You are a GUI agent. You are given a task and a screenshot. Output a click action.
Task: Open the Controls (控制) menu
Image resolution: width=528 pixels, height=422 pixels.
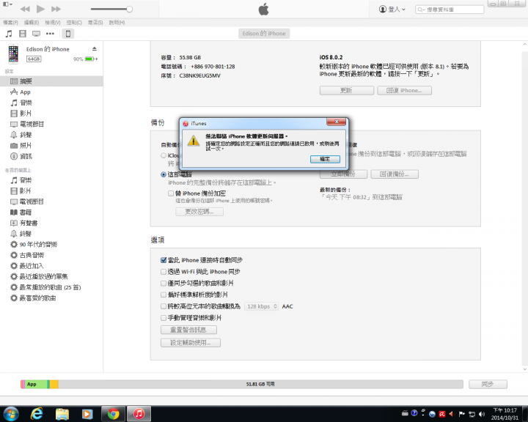click(74, 23)
